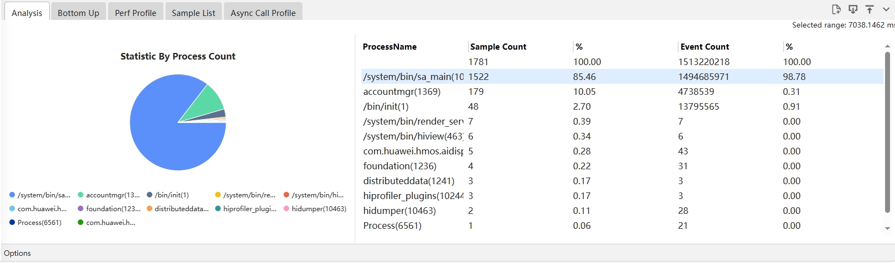Select the Async Call Profile tab
The image size is (895, 263).
click(x=263, y=13)
